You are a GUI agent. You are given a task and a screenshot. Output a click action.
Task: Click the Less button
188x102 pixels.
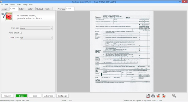click(35, 96)
